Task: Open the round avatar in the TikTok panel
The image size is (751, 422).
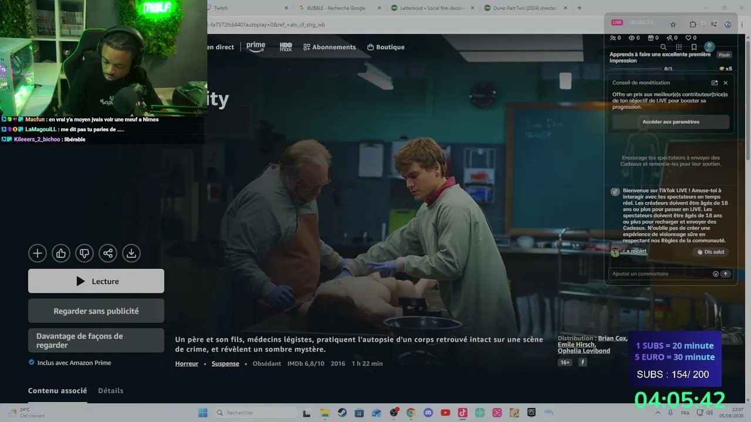Action: [x=709, y=46]
